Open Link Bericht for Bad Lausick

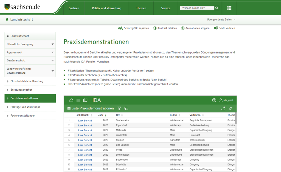click(x=85, y=145)
